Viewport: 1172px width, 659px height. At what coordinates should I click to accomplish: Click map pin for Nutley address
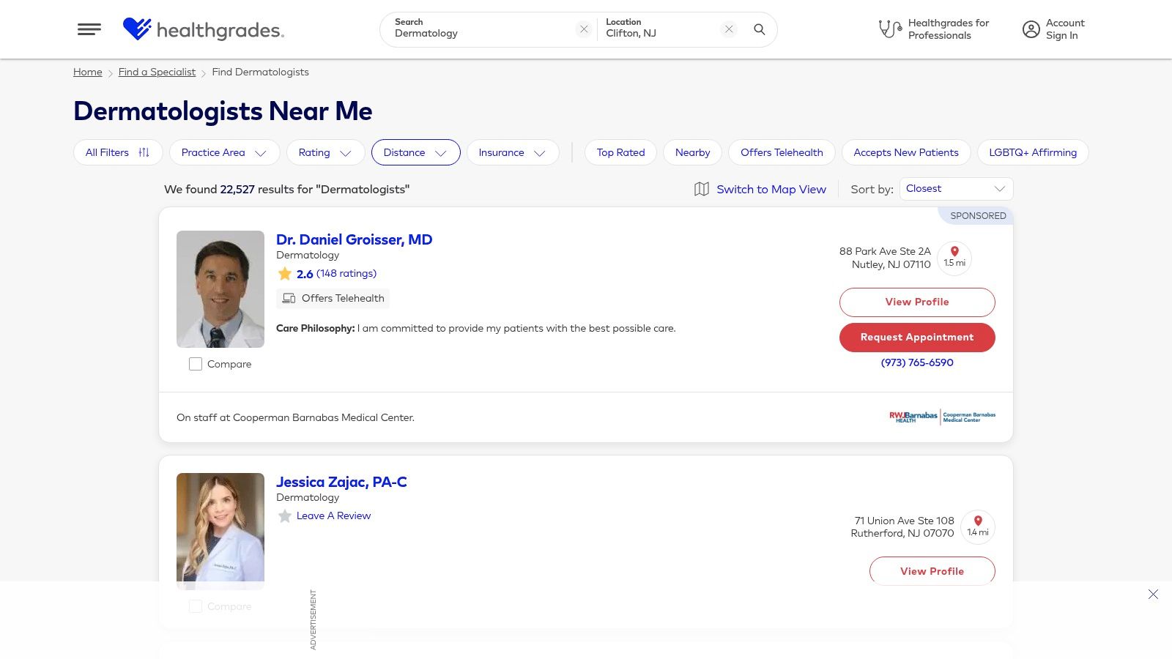(x=954, y=251)
